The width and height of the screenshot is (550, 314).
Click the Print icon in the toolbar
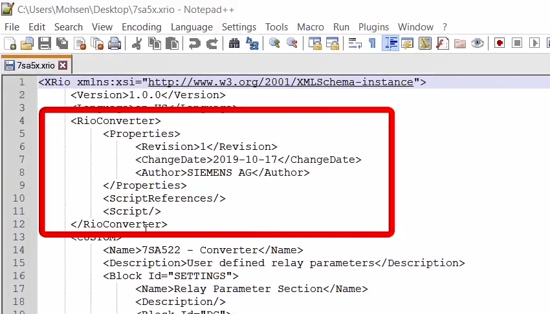[115, 43]
